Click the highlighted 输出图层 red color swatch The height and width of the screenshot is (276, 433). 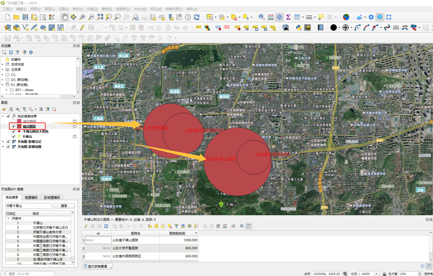pyautogui.click(x=19, y=126)
